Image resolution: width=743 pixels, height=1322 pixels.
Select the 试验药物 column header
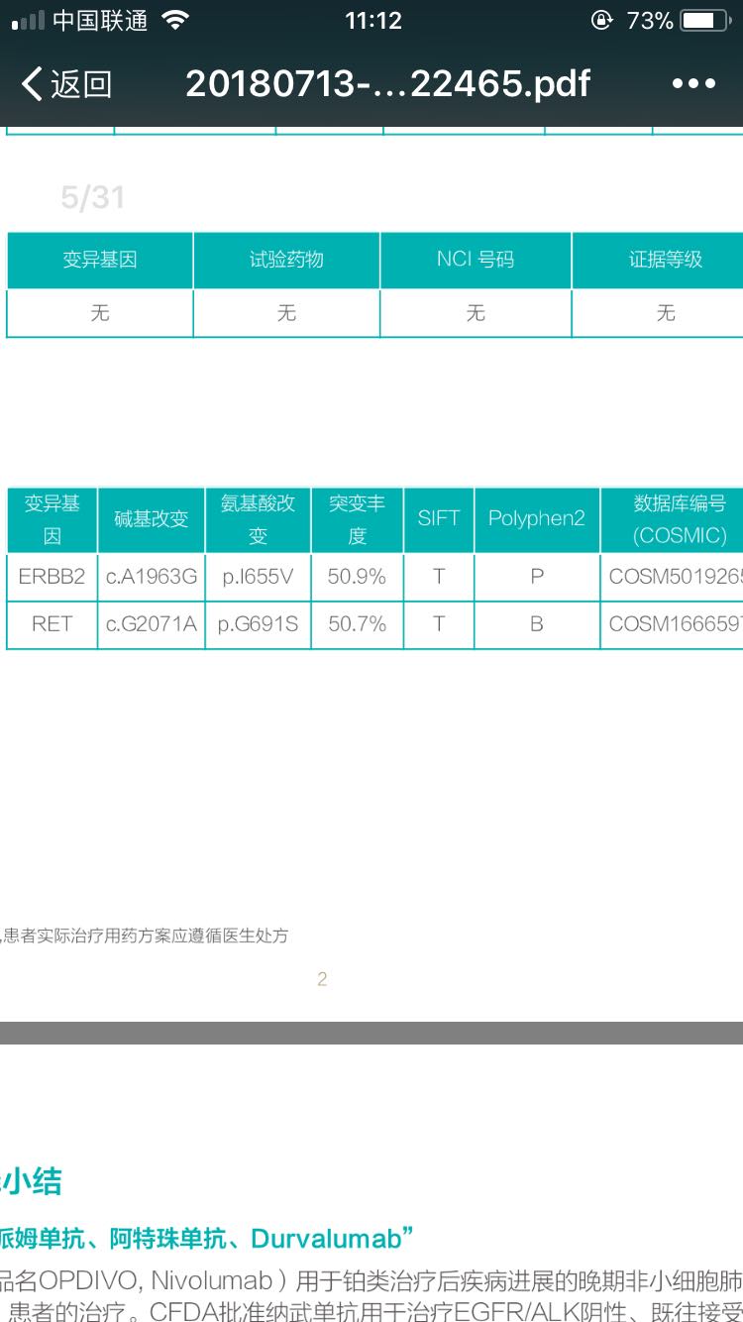coord(286,260)
